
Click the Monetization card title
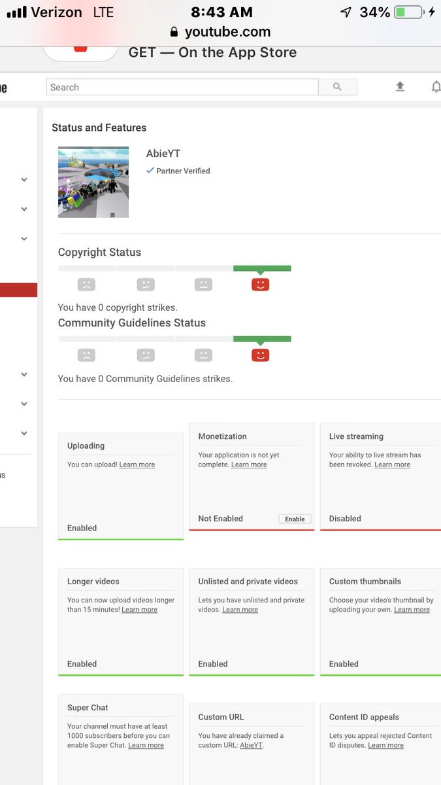click(222, 436)
